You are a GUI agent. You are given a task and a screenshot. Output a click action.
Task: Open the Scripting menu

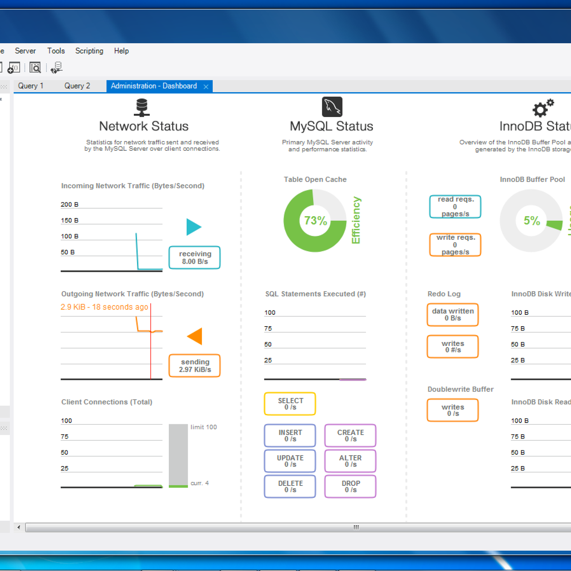click(89, 51)
